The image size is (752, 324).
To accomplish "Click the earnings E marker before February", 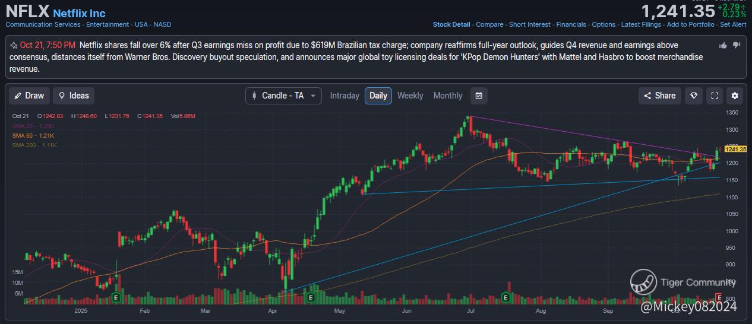I will [x=116, y=297].
